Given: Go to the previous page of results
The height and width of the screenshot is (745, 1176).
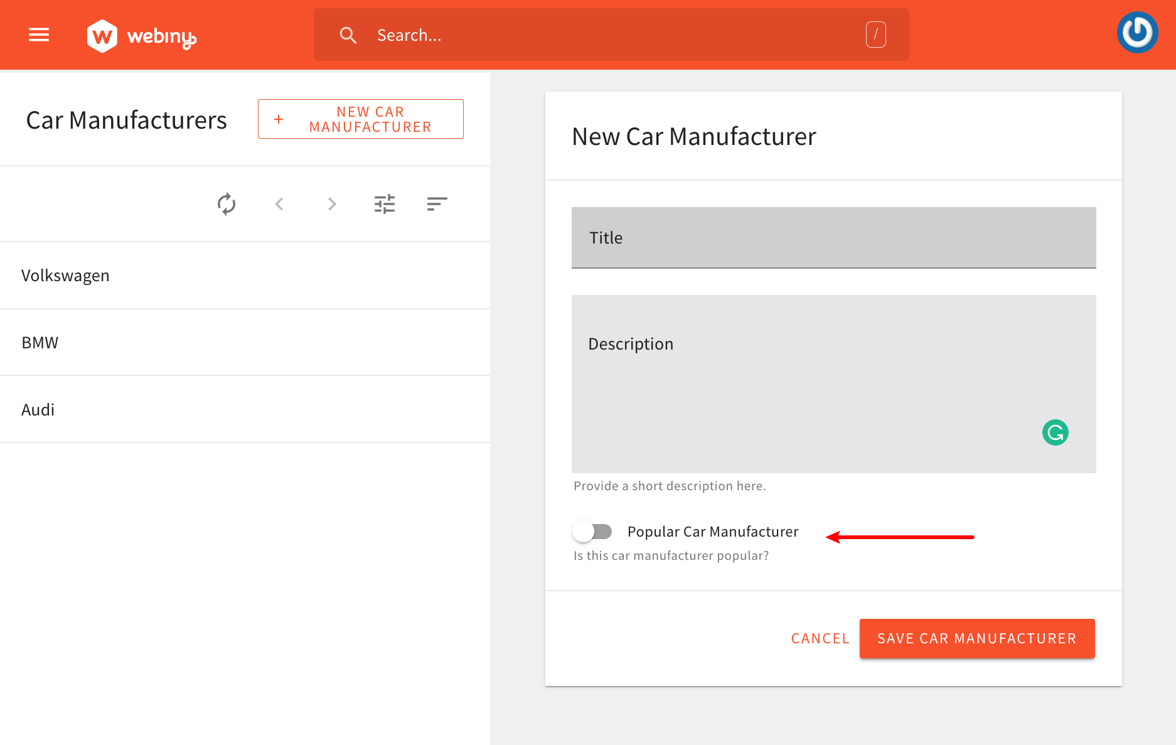Looking at the screenshot, I should [279, 204].
